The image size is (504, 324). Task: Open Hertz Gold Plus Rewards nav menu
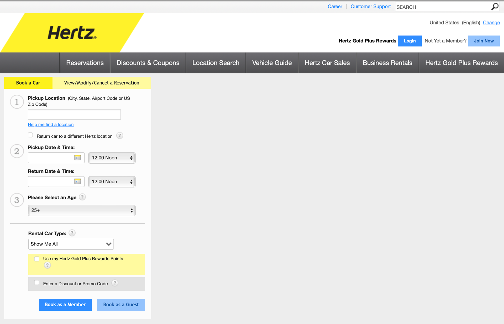(x=461, y=63)
